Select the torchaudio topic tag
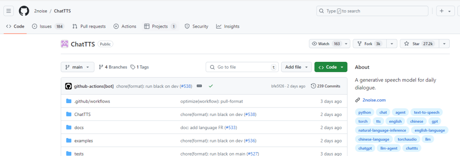 [x=407, y=139]
